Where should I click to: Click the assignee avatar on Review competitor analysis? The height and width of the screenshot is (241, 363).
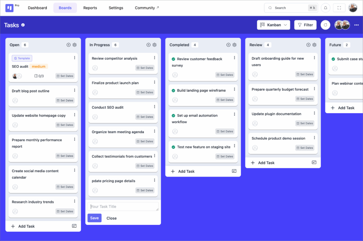click(x=95, y=68)
